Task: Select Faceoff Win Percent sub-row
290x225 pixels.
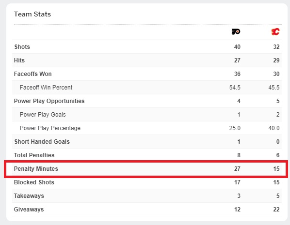Action: [x=147, y=88]
